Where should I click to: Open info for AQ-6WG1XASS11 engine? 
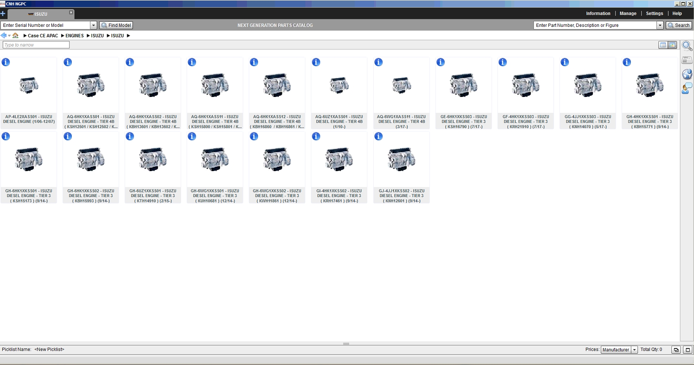(x=378, y=62)
